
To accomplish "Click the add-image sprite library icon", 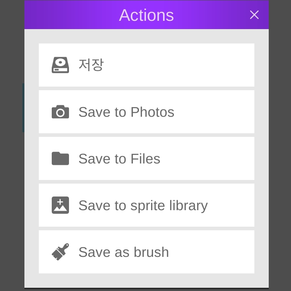I will click(60, 205).
